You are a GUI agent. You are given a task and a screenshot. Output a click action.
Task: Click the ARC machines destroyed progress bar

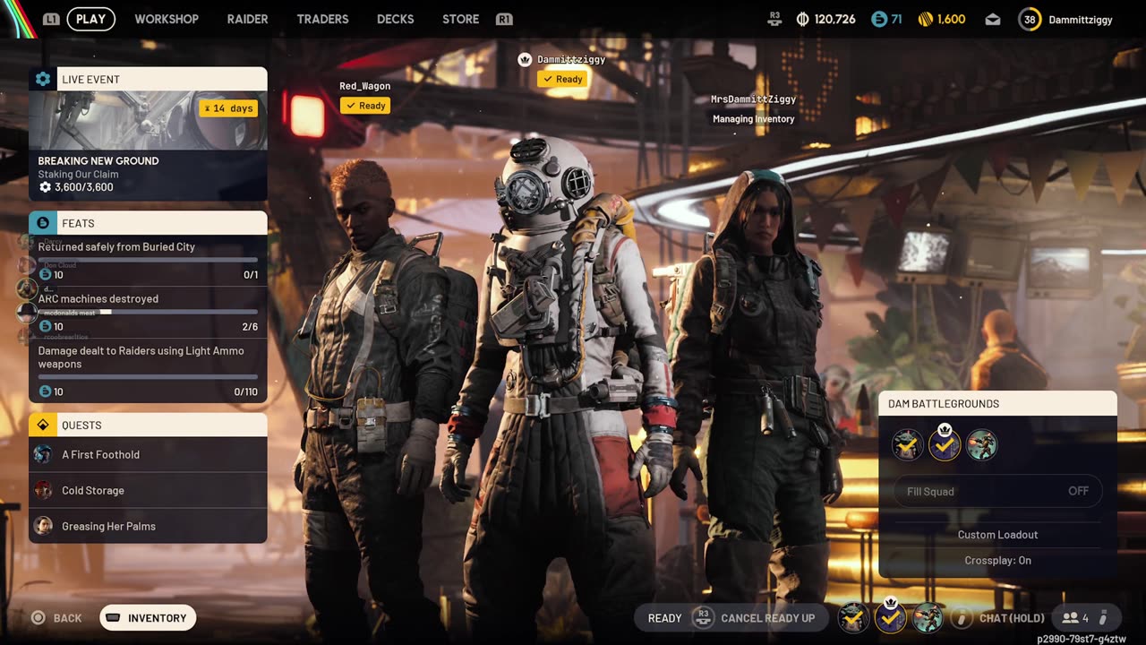tap(148, 312)
